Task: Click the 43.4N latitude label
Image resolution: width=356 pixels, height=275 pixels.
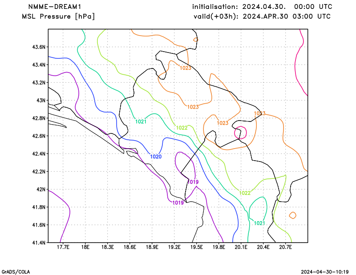Action: click(39, 65)
